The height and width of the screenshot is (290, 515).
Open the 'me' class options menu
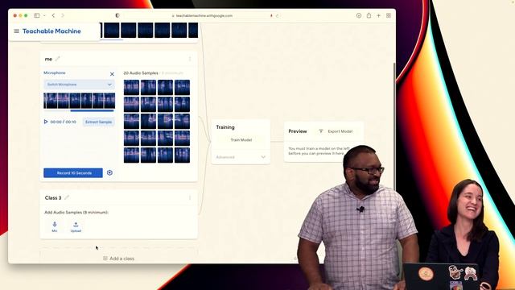click(190, 59)
